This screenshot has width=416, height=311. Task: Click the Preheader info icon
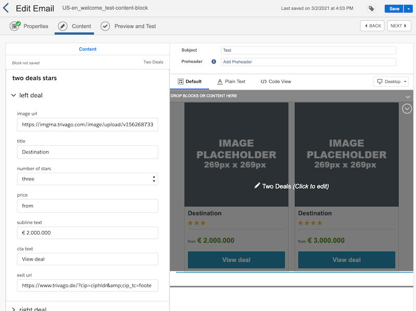click(x=214, y=62)
